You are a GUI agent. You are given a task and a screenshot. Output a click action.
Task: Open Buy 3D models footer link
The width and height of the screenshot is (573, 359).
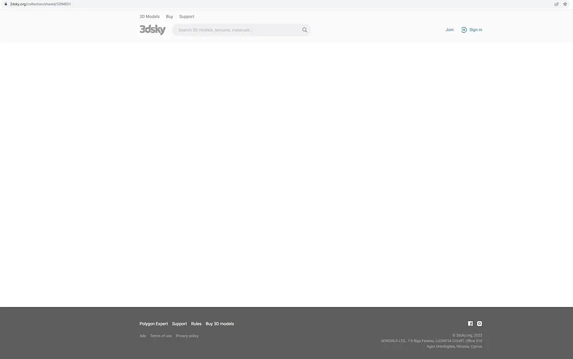[x=219, y=324]
